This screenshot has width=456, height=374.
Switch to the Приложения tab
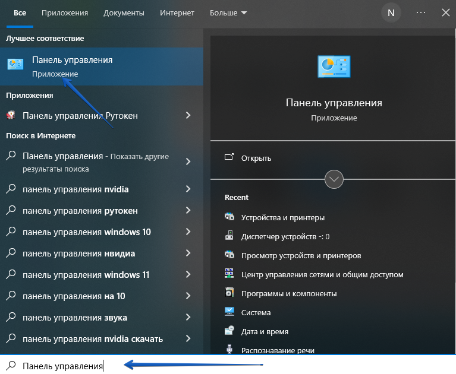(x=66, y=12)
